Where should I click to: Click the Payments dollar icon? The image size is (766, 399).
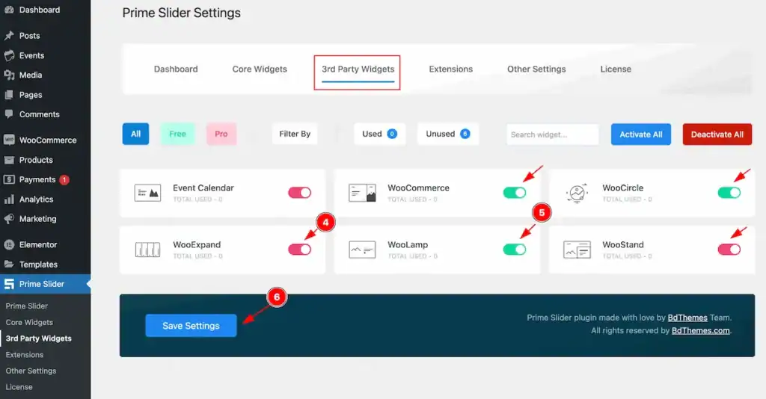[9, 179]
